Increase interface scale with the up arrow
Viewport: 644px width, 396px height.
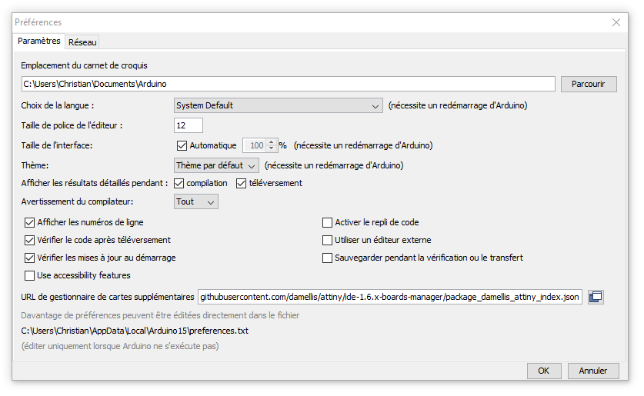(271, 142)
